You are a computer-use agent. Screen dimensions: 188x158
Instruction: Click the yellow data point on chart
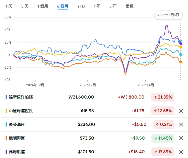(181, 47)
